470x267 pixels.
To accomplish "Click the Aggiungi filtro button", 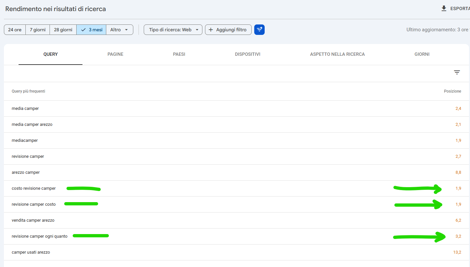I will pyautogui.click(x=228, y=30).
